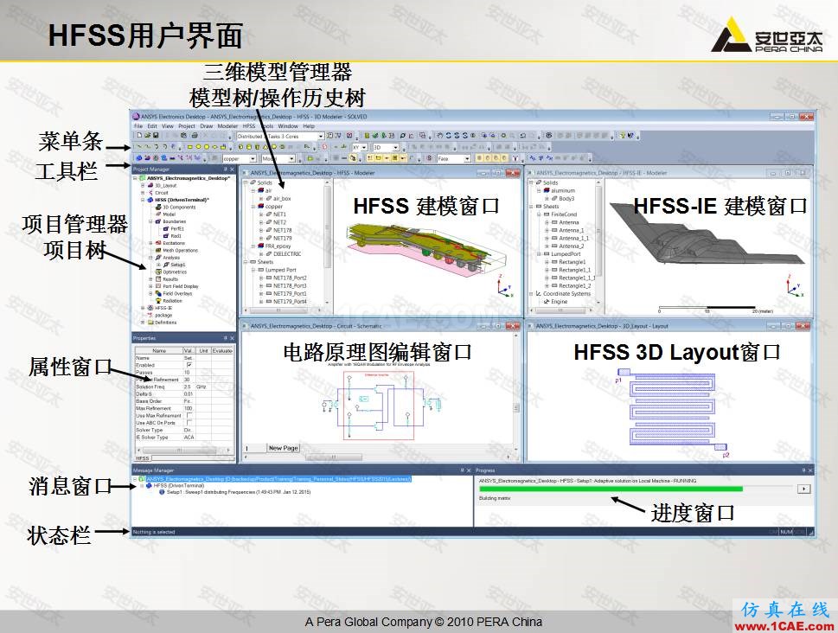Click the package design icon
This screenshot has width=838, height=633.
150,315
